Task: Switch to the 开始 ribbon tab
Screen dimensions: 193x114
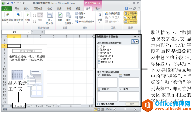Action: point(17,8)
